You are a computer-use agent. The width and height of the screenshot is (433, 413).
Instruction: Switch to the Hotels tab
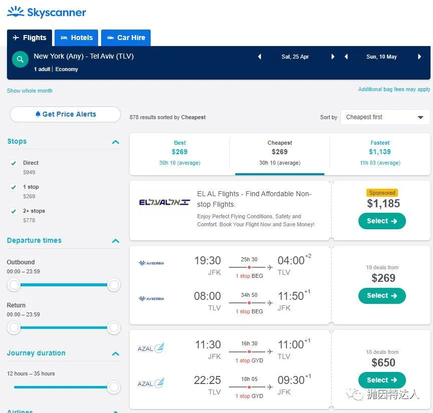(77, 38)
